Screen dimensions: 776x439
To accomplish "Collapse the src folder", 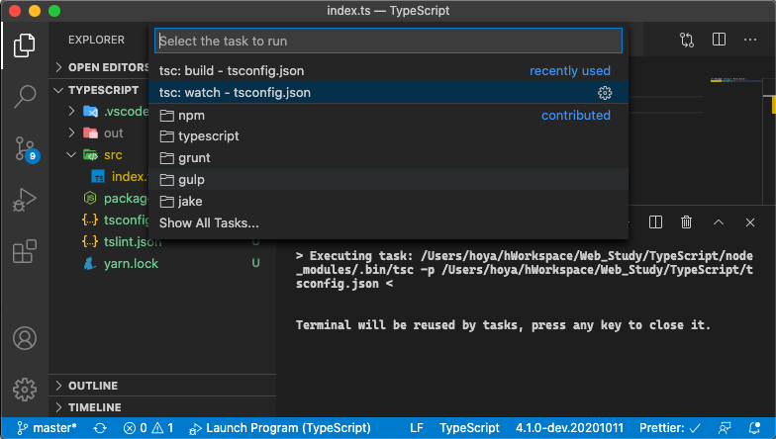I will pos(99,154).
